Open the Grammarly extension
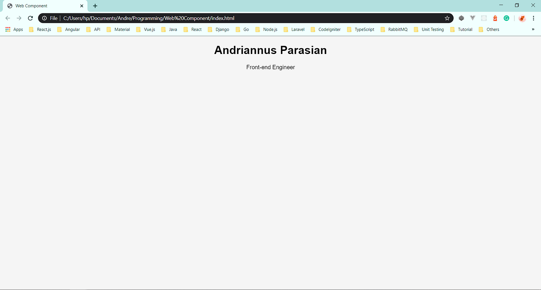 tap(507, 18)
